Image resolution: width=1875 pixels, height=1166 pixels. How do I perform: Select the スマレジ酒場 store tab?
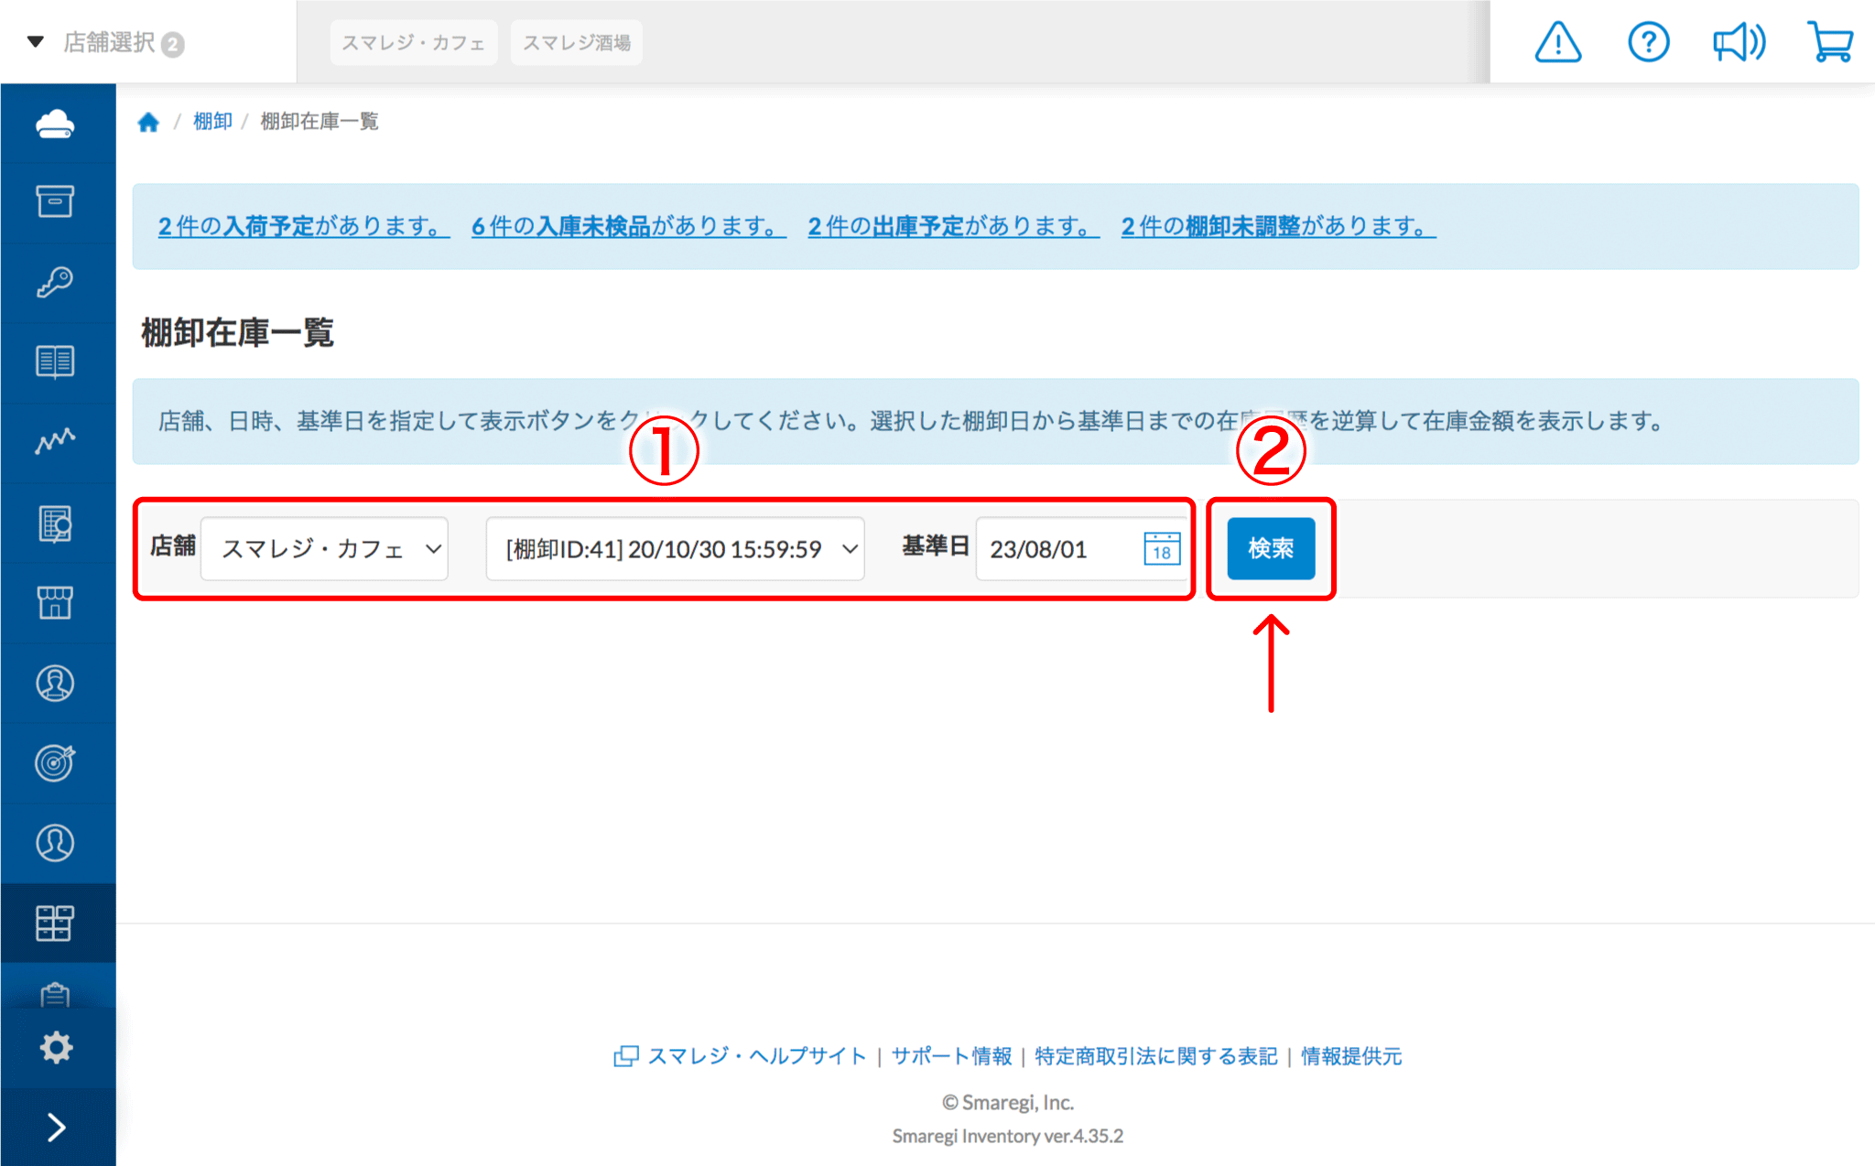(x=576, y=43)
